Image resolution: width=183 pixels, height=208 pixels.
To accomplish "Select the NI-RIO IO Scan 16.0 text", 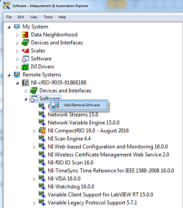I will [70, 163].
